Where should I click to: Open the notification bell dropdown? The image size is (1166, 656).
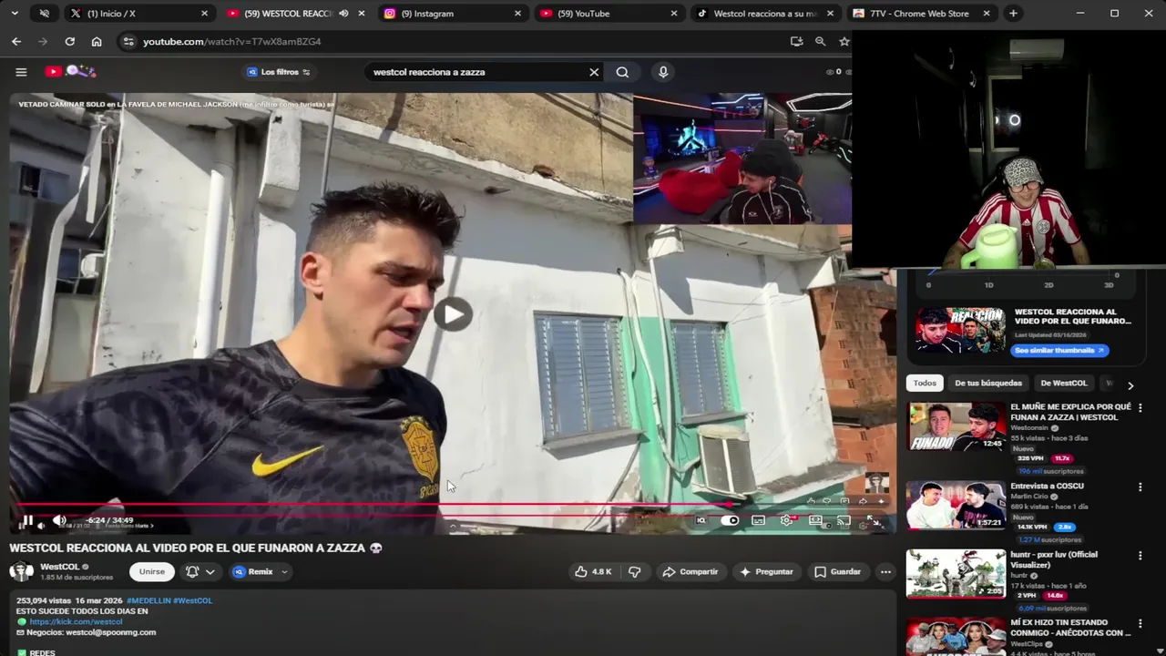click(x=200, y=571)
